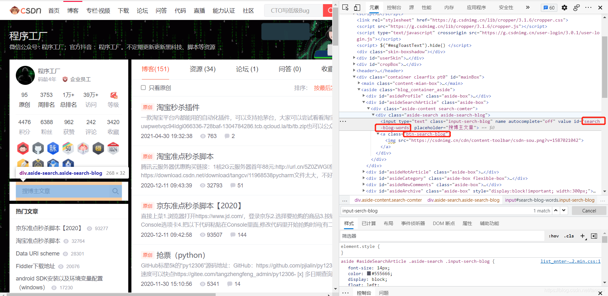The height and width of the screenshot is (296, 608).
Task: Click the 60 issues counter badge
Action: point(549,8)
